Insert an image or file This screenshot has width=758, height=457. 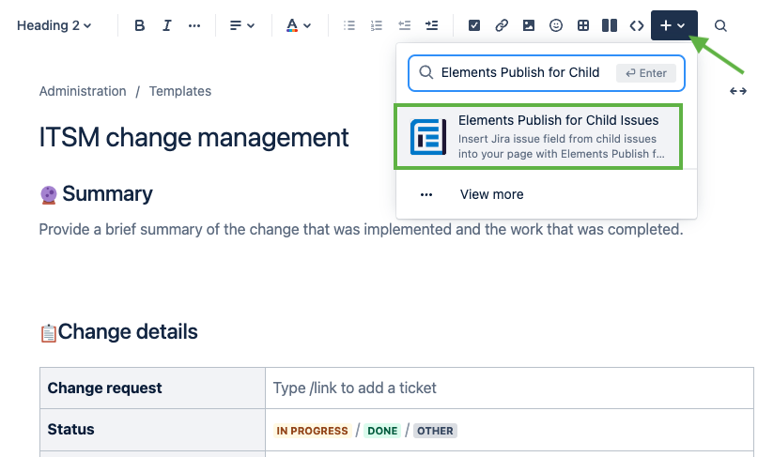coord(529,25)
